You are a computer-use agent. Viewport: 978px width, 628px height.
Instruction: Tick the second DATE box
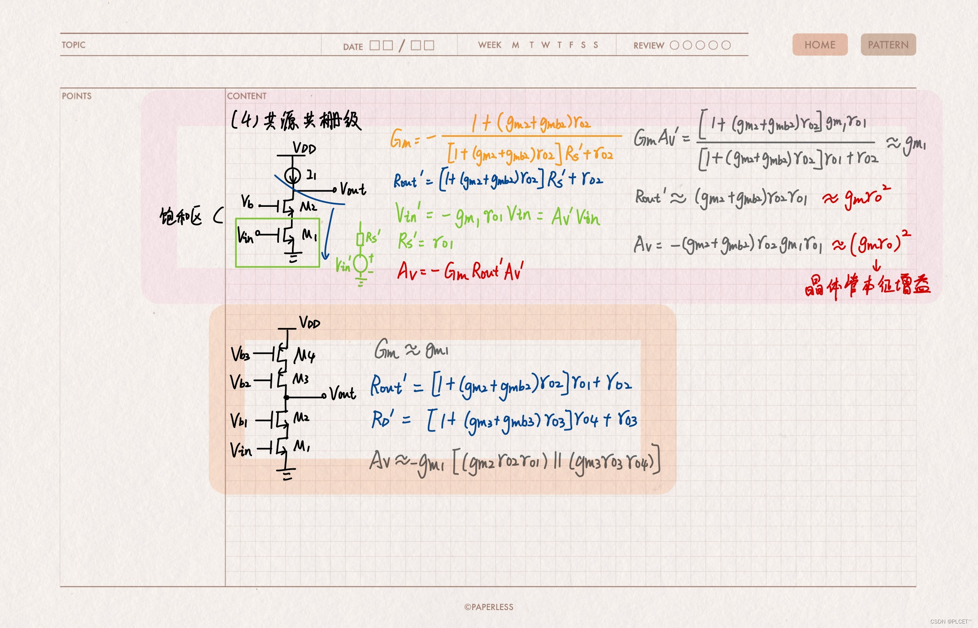tap(388, 45)
